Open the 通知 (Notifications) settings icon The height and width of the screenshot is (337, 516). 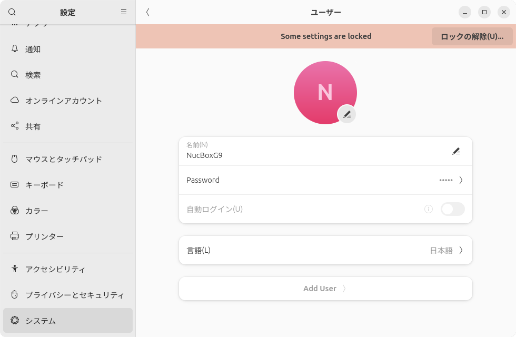click(x=14, y=49)
